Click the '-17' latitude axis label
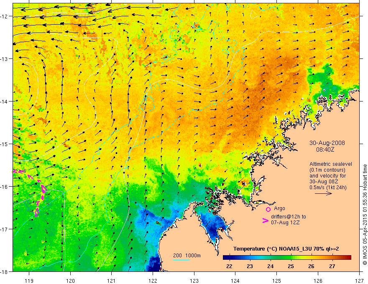The height and width of the screenshot is (284, 368). (4, 229)
